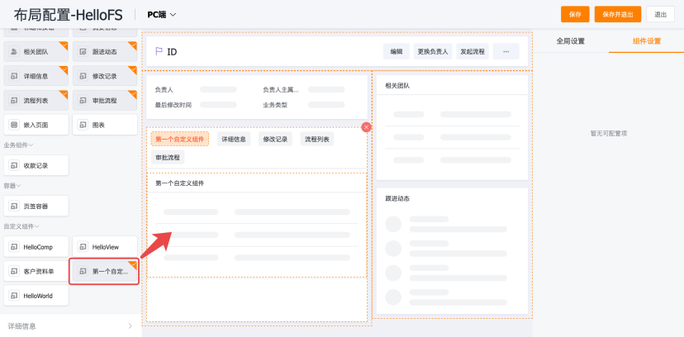Select the 收款记录 business component
The height and width of the screenshot is (337, 684).
click(x=36, y=165)
